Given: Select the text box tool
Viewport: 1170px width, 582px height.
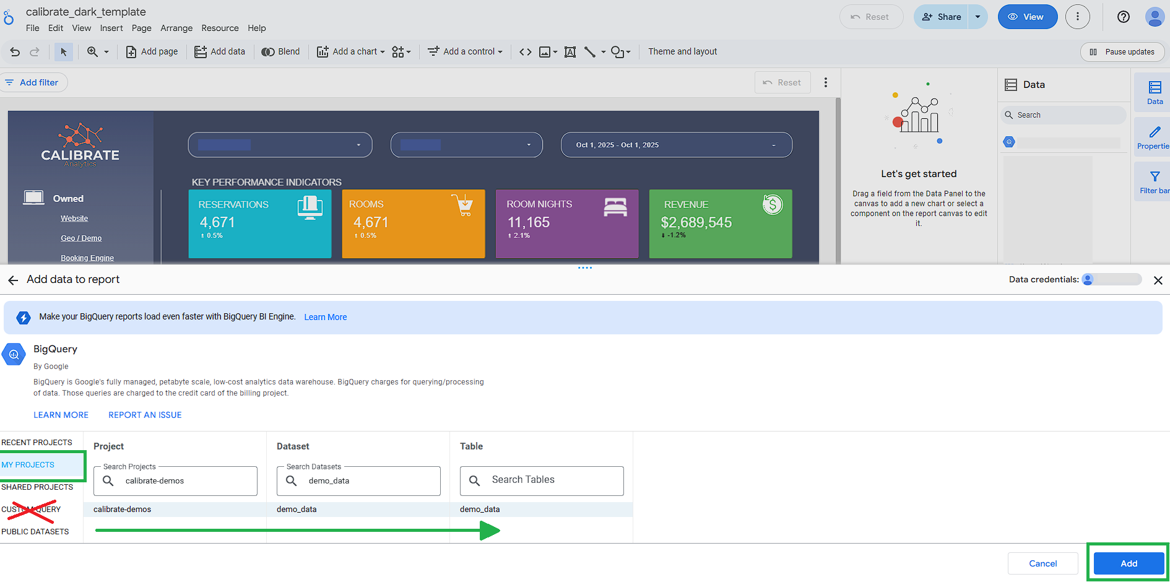Looking at the screenshot, I should [x=570, y=52].
